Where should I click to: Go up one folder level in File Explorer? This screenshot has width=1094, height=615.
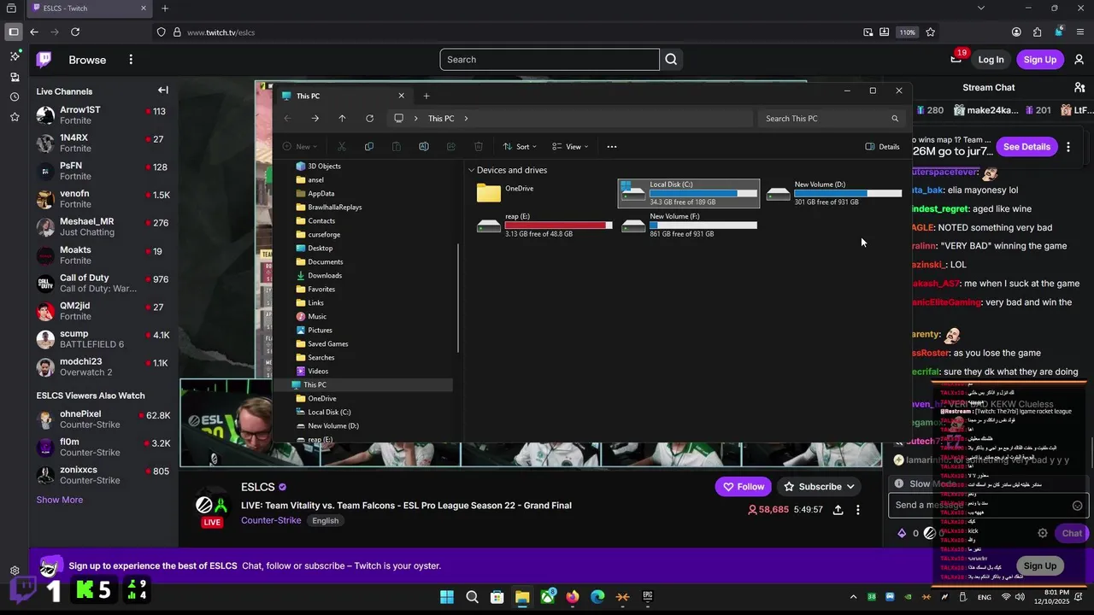(342, 119)
